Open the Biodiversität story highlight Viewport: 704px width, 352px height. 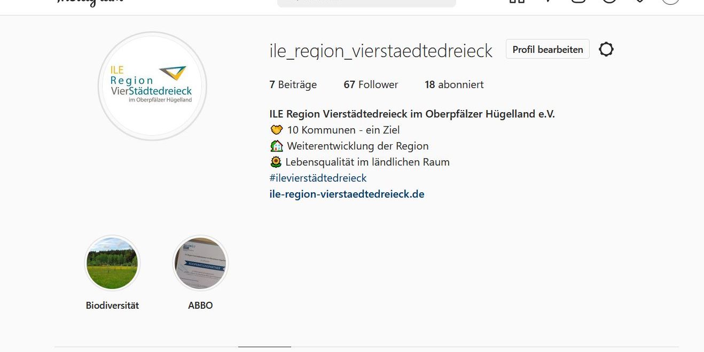112,263
